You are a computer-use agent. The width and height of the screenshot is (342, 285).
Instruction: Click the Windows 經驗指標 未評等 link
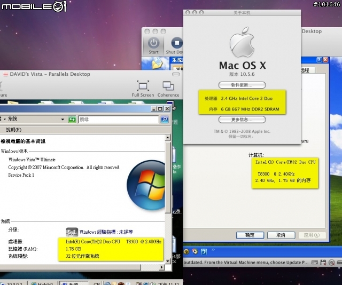point(106,232)
